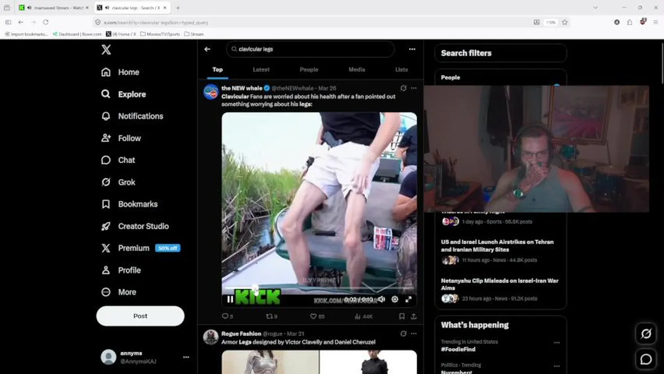Image resolution: width=664 pixels, height=374 pixels.
Task: Open more options for #FoodieFind trend
Action: (556, 343)
